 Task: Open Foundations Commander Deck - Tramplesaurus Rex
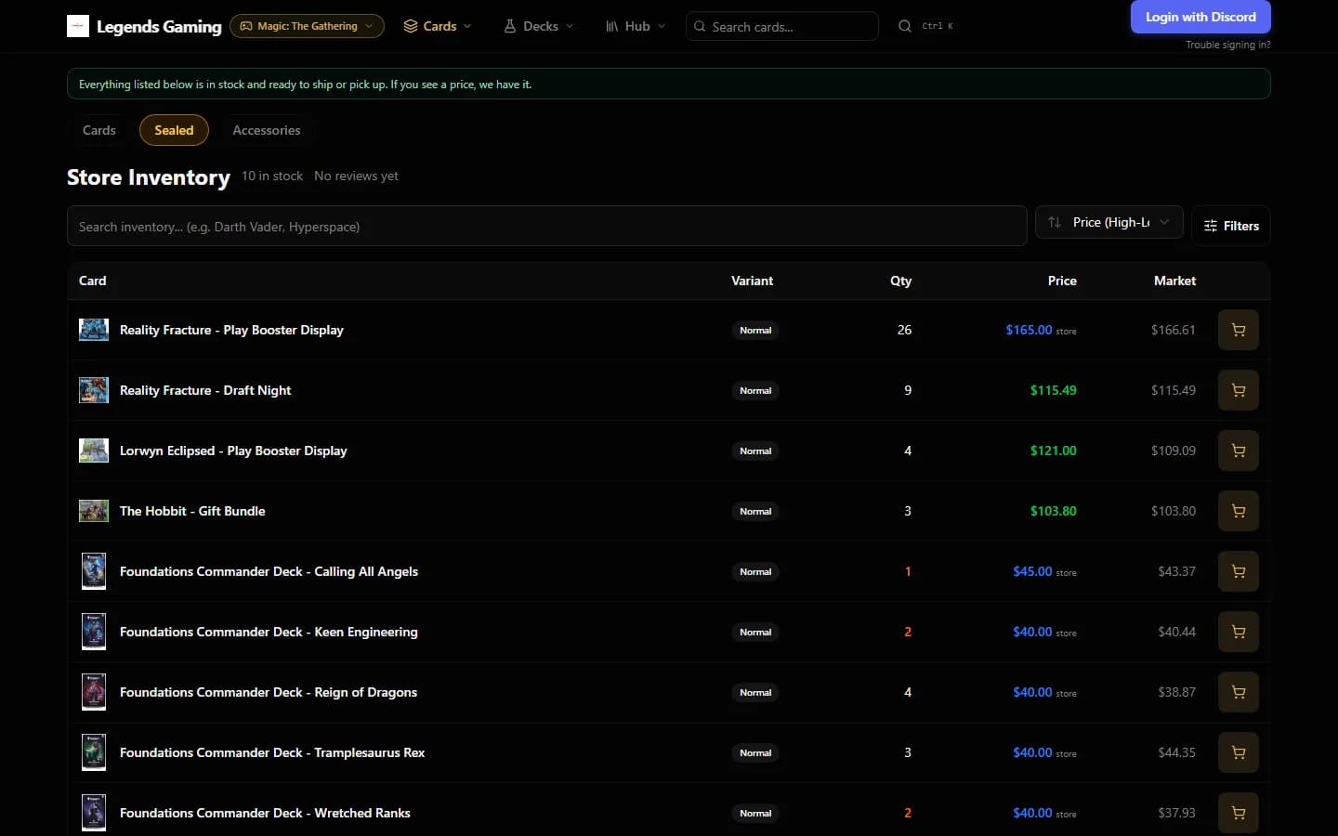click(x=272, y=752)
